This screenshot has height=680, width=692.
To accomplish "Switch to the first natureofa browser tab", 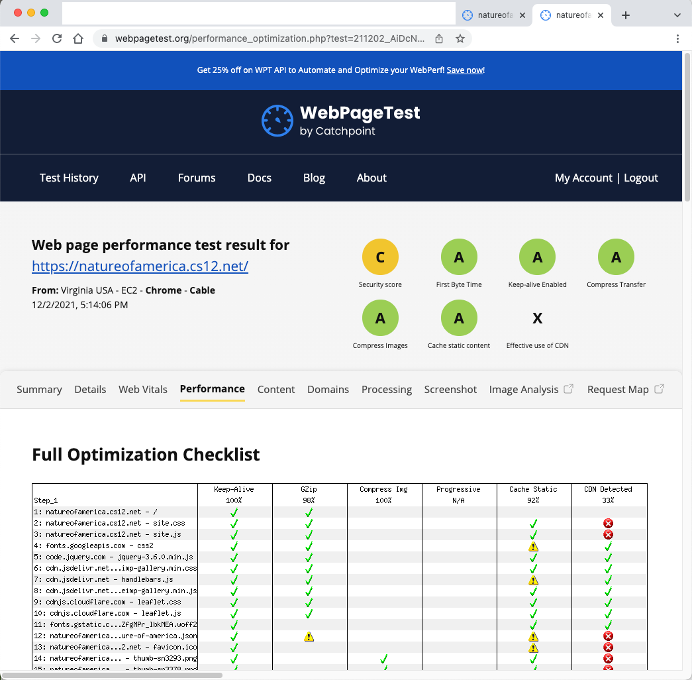I will point(493,15).
